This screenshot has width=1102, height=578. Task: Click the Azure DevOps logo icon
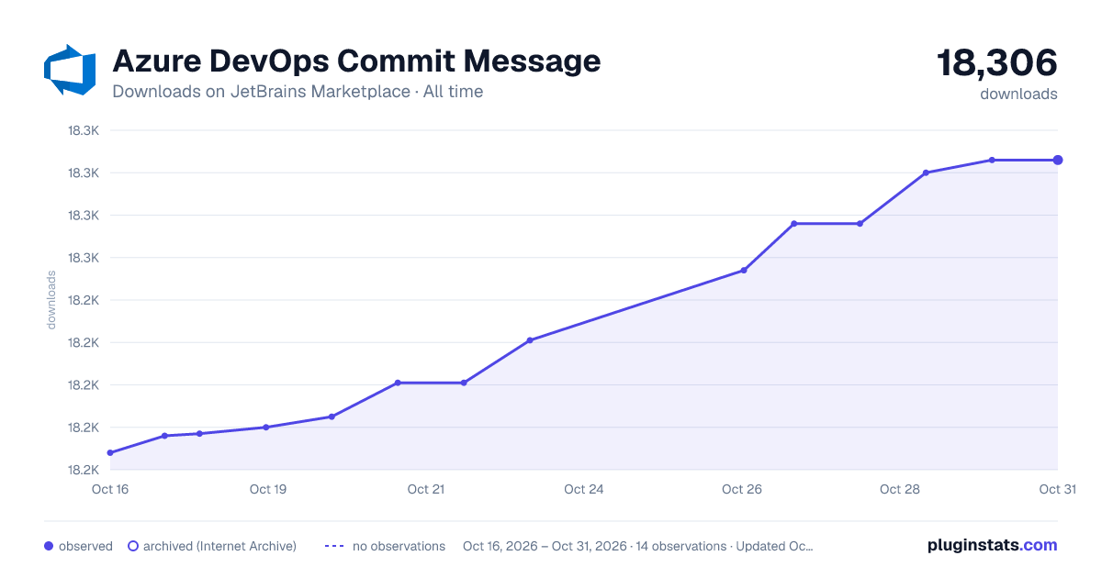click(x=70, y=70)
